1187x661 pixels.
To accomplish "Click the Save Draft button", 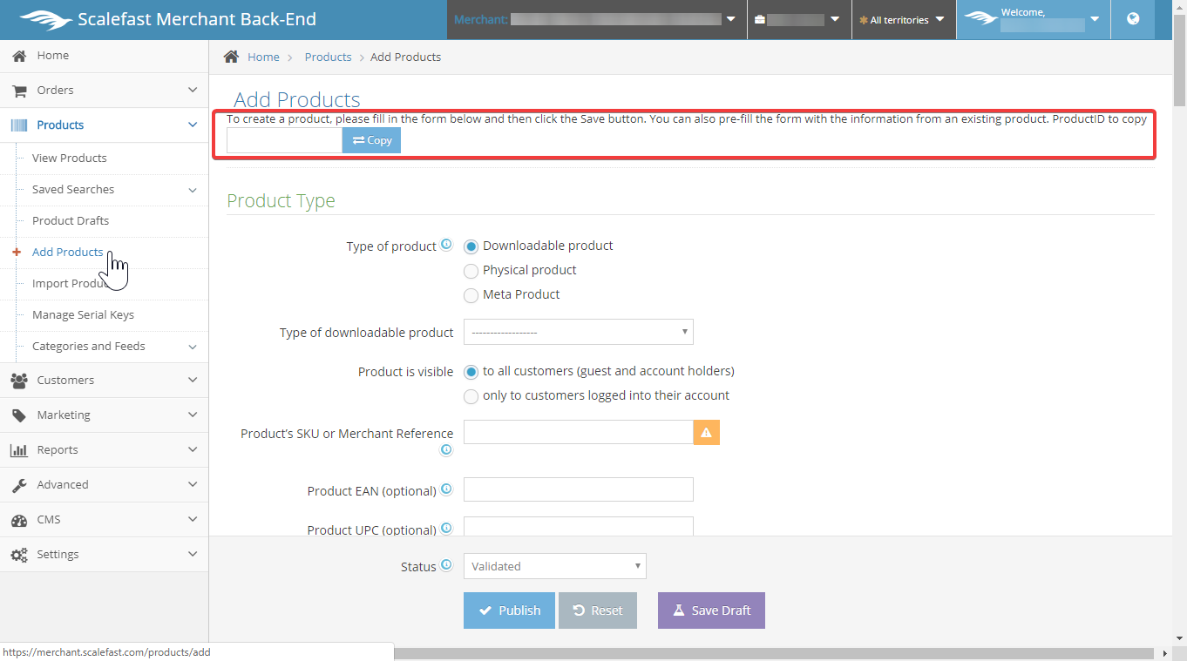I will click(711, 610).
